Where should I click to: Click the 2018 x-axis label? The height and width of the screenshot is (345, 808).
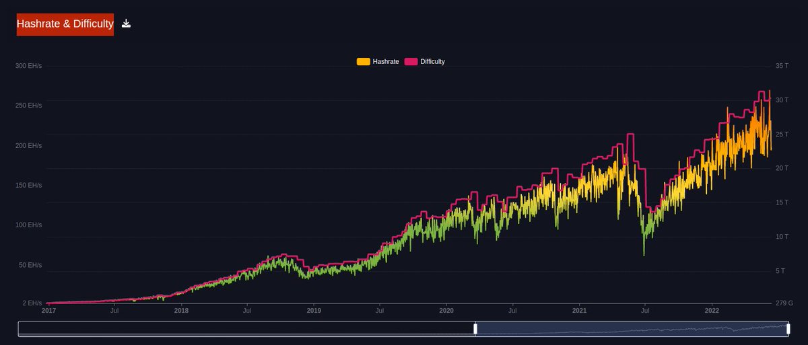click(x=181, y=311)
